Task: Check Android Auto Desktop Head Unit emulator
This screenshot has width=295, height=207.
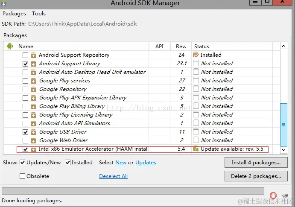Action: point(25,72)
